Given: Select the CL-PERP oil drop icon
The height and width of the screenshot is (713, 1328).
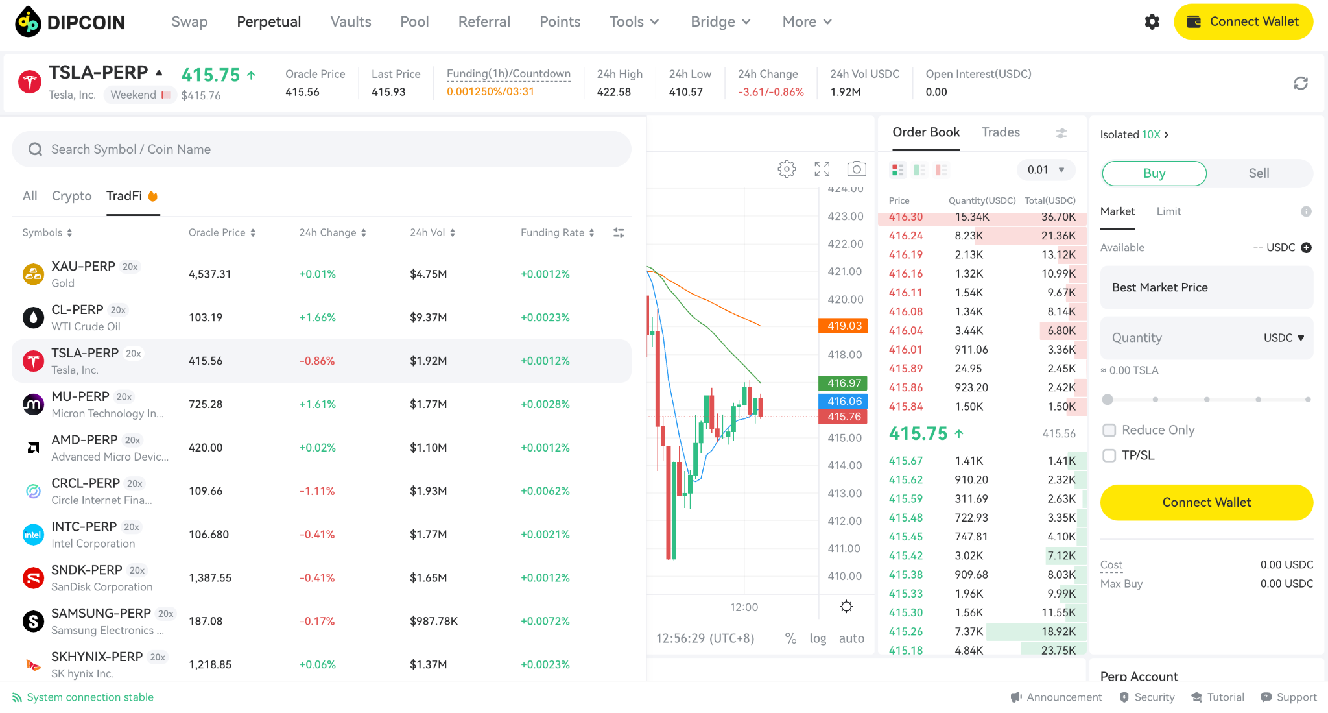Looking at the screenshot, I should (33, 318).
